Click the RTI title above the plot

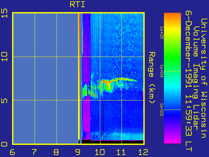coord(77,5)
